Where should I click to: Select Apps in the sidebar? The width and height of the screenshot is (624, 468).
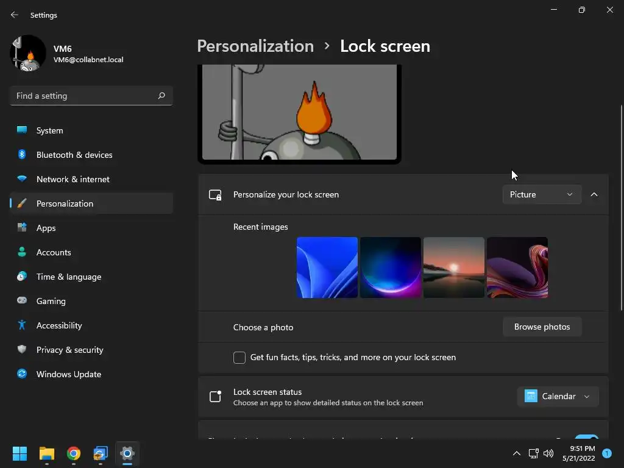(x=91, y=228)
